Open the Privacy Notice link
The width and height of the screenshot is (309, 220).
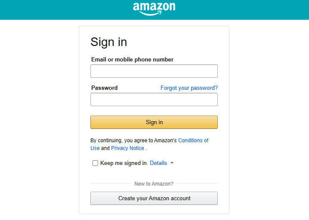[x=127, y=148]
